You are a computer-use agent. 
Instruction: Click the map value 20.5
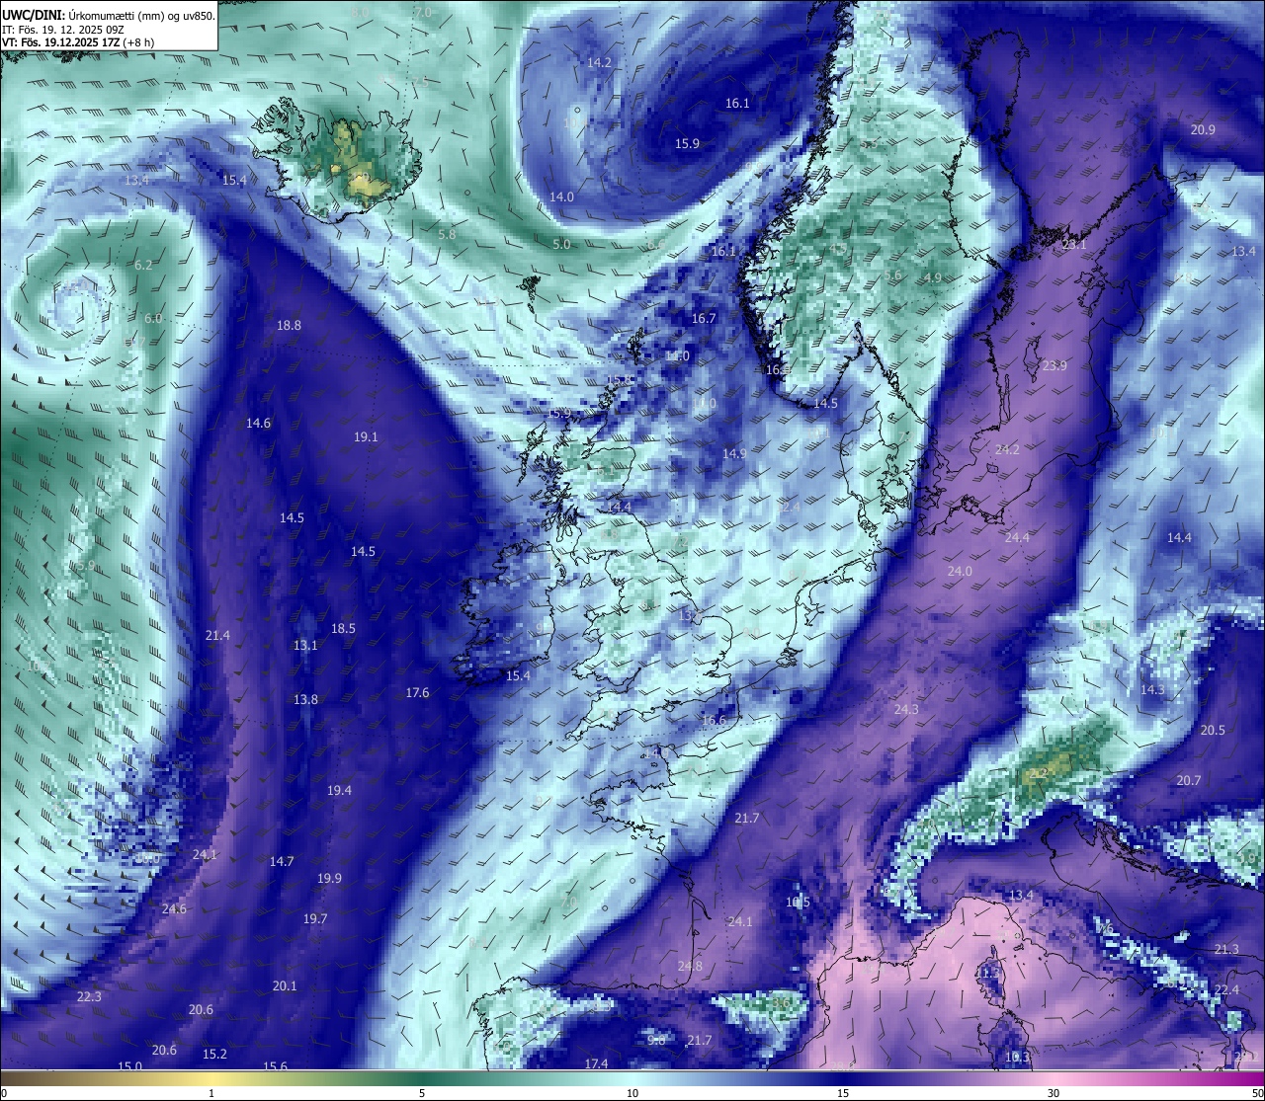[1213, 730]
